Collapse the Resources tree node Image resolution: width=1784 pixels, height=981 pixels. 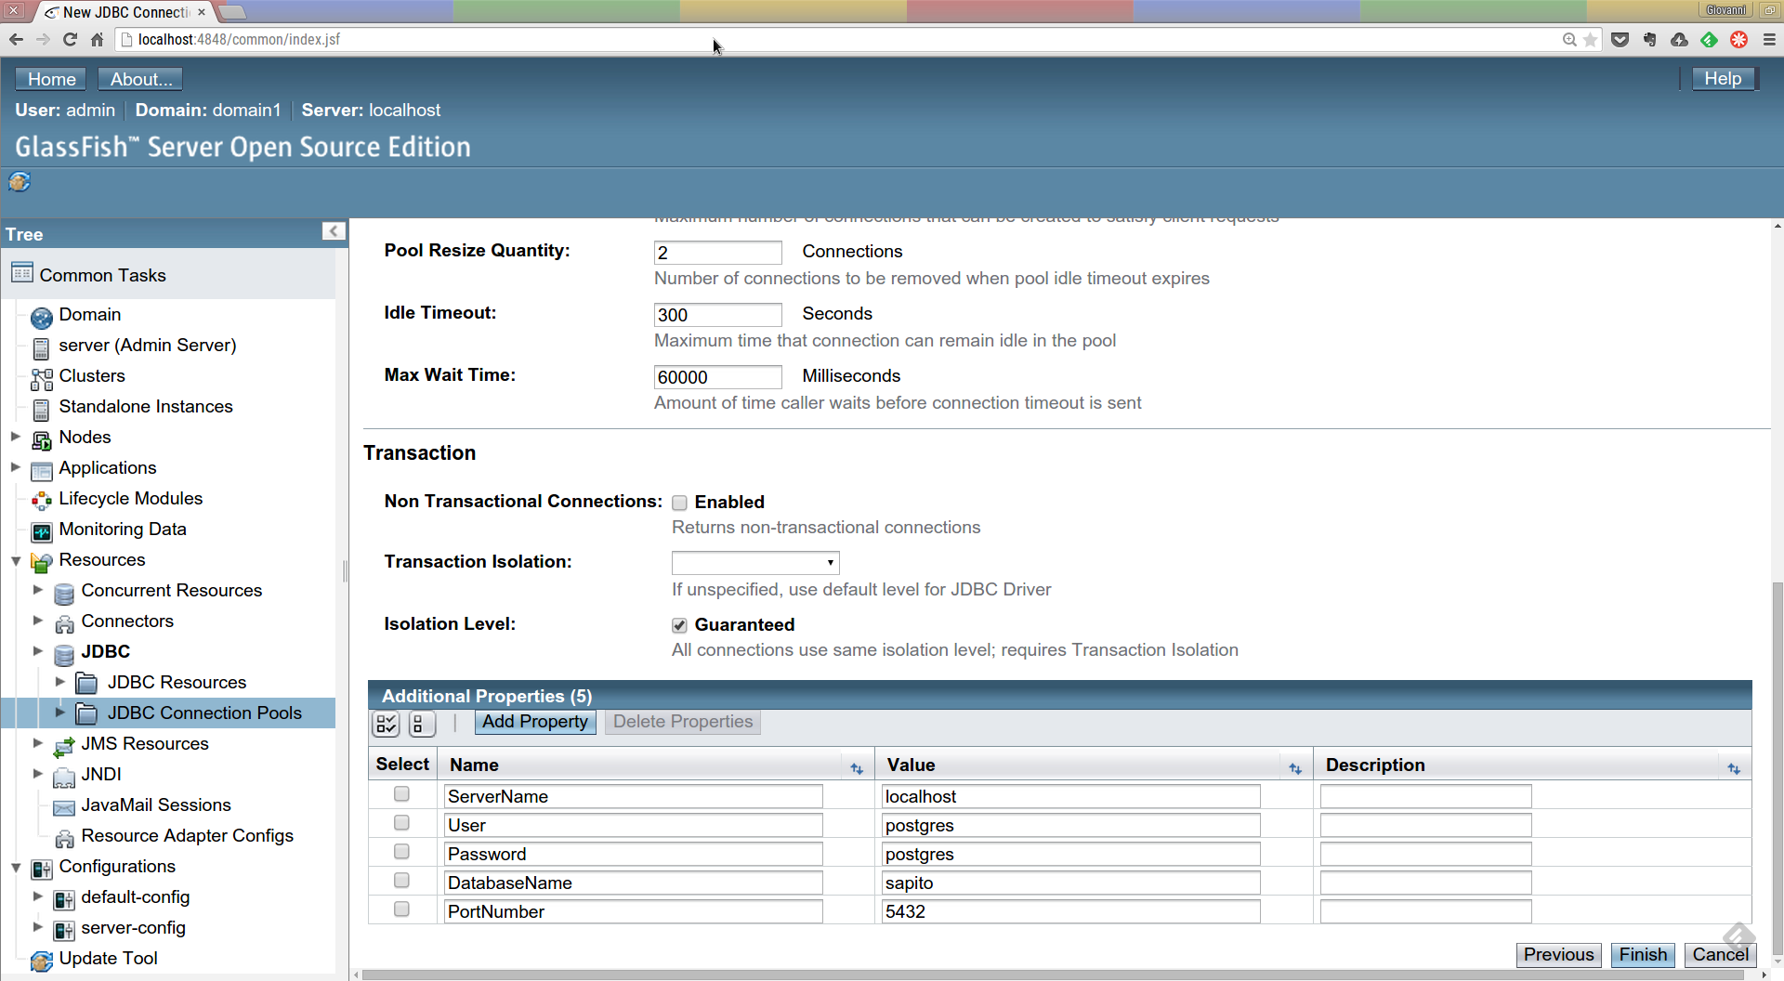[16, 560]
